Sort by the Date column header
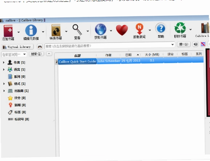The image size is (210, 161). tap(128, 55)
